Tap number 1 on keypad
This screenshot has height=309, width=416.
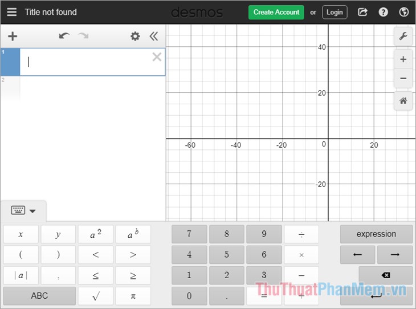point(189,275)
